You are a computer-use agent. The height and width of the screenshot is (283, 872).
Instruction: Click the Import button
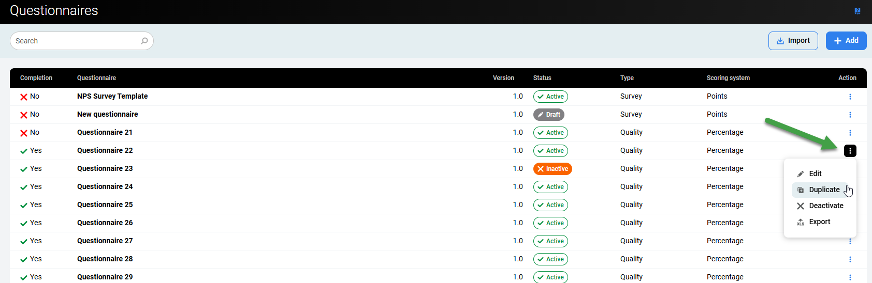pos(793,41)
